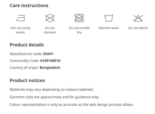Image resolution: width=155 pixels, height=114 pixels.
Task: Click the 'Manufacturer code:' label
Action: pyautogui.click(x=26, y=54)
